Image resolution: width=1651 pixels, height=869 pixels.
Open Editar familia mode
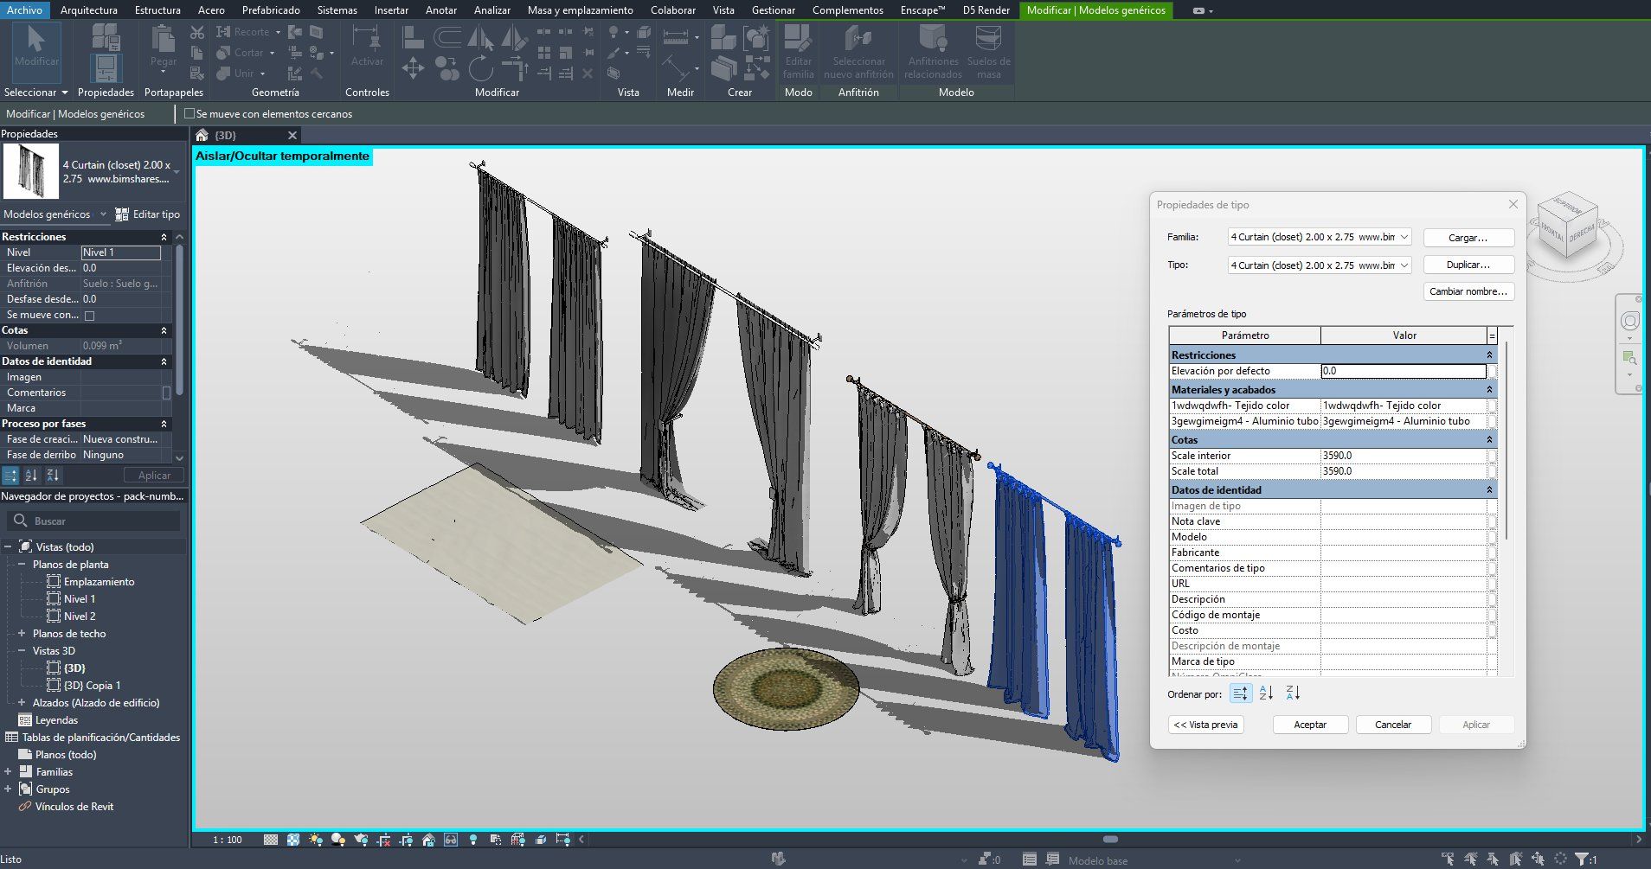pyautogui.click(x=798, y=51)
